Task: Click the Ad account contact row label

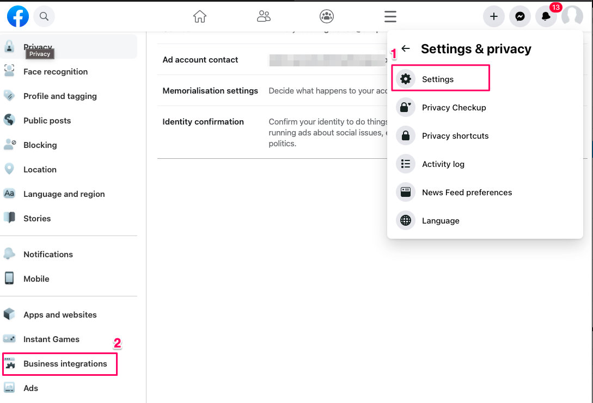Action: pos(200,60)
